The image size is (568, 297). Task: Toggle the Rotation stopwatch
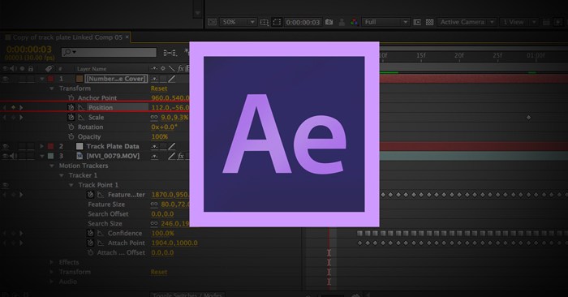[x=71, y=127]
